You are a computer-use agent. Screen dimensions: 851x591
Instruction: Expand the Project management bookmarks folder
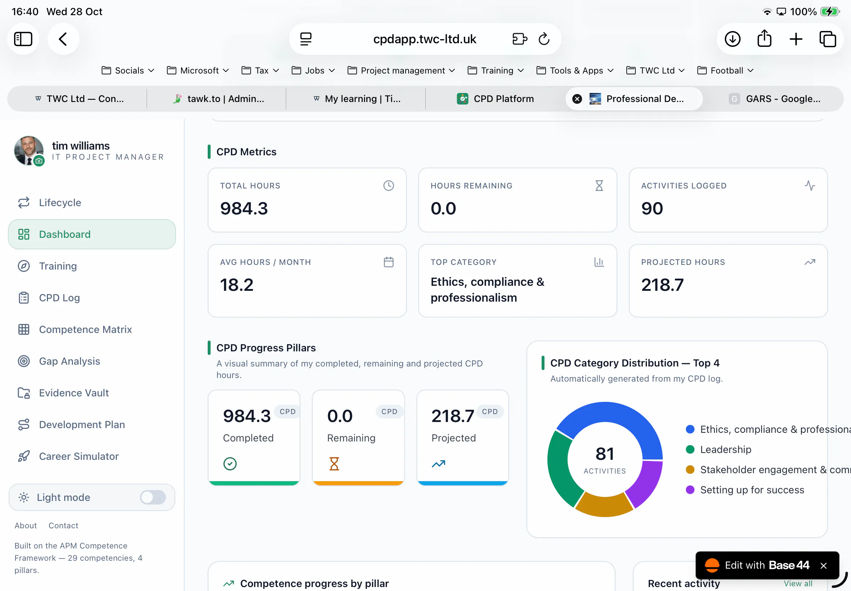(401, 70)
